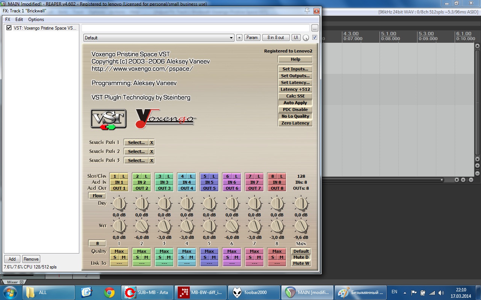The width and height of the screenshot is (481, 300).
Task: Select slot 5 using its number 5 button
Action: coord(205,176)
